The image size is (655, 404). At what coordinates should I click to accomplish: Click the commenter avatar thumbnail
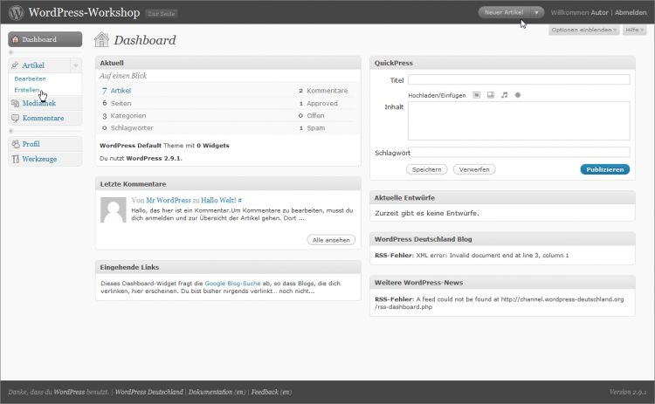pos(114,210)
